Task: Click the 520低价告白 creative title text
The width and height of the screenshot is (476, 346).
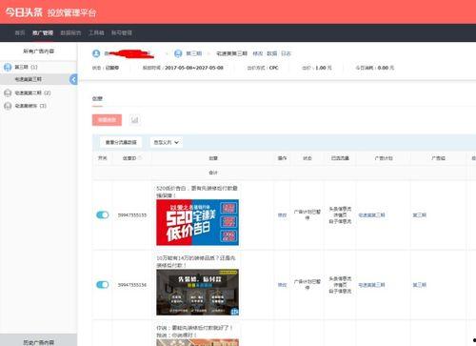Action: [197, 192]
